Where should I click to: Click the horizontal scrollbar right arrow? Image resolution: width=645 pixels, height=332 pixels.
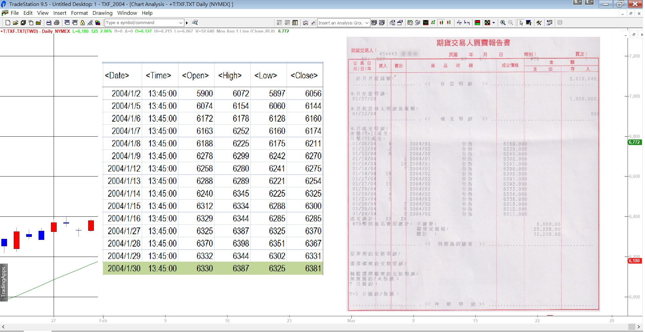(x=639, y=327)
